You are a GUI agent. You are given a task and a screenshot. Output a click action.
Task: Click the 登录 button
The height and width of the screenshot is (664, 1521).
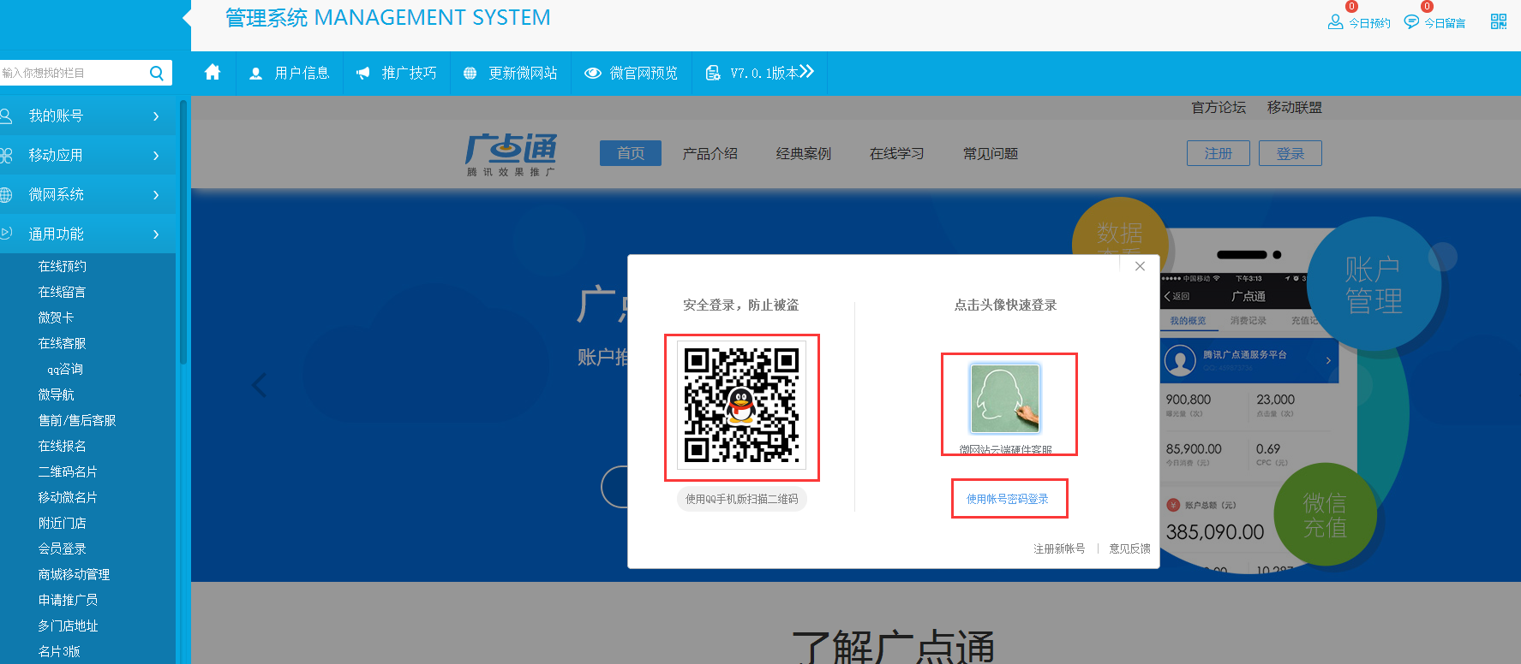[1290, 153]
